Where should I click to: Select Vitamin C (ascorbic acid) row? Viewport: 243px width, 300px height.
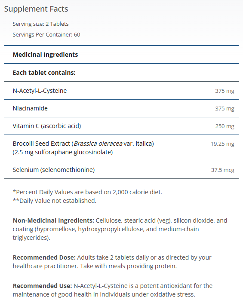(121, 126)
